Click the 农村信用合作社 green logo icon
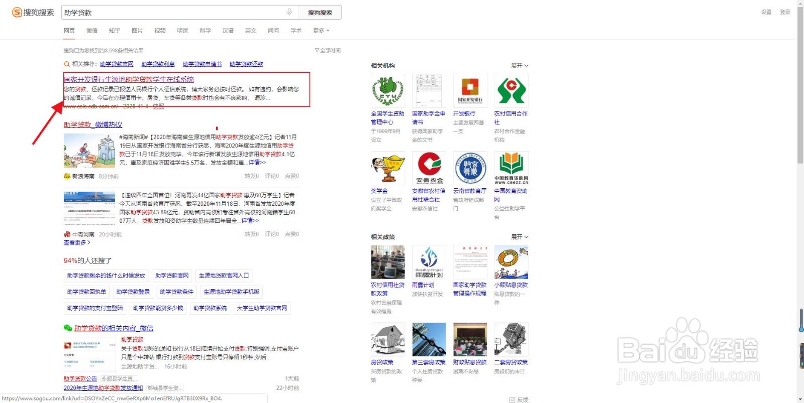 point(511,91)
